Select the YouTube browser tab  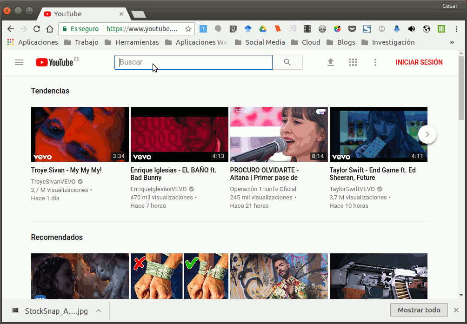83,14
